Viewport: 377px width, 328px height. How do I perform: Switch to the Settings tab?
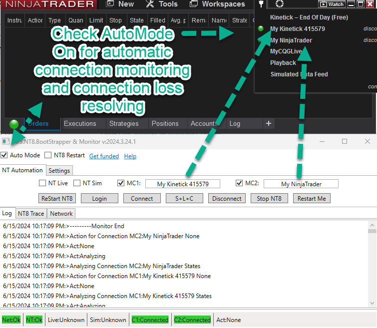coord(59,171)
